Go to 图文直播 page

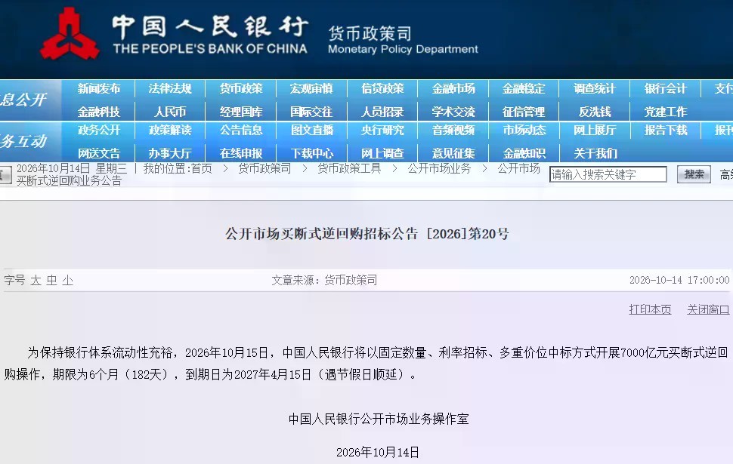(312, 130)
